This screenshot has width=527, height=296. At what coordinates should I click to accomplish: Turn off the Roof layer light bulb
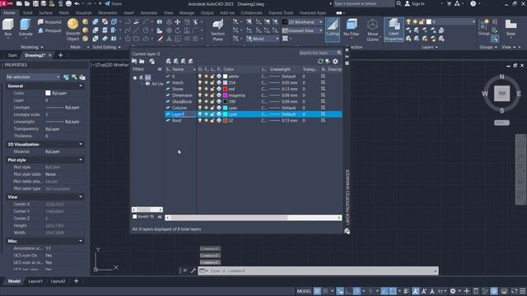tap(200, 121)
